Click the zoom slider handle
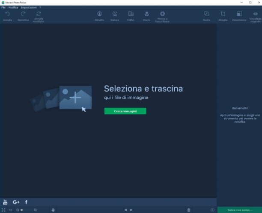262x213 pixels. (x=22, y=210)
